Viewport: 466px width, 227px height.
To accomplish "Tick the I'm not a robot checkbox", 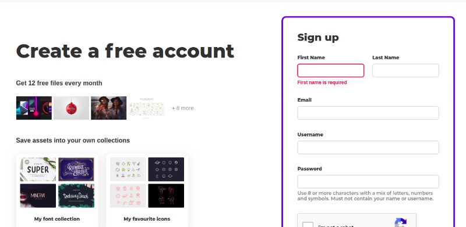I will [308, 224].
